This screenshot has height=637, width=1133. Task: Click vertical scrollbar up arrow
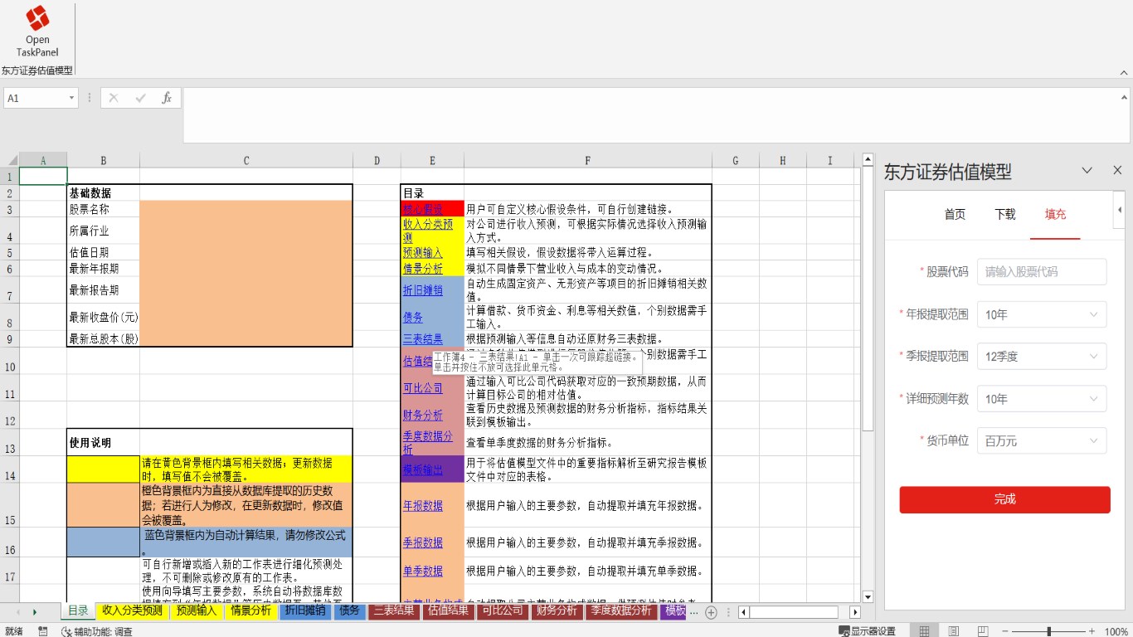click(868, 158)
